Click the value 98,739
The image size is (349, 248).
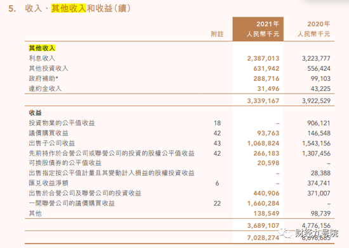(x=320, y=214)
